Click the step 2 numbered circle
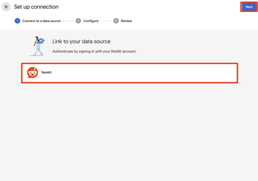258x181 pixels. 78,21
